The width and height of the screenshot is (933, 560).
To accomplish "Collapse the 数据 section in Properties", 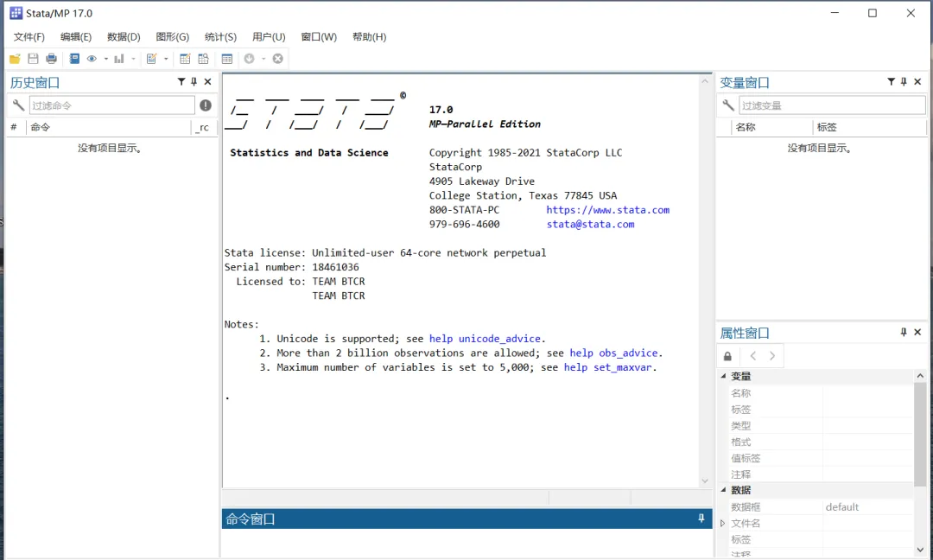I will coord(724,490).
